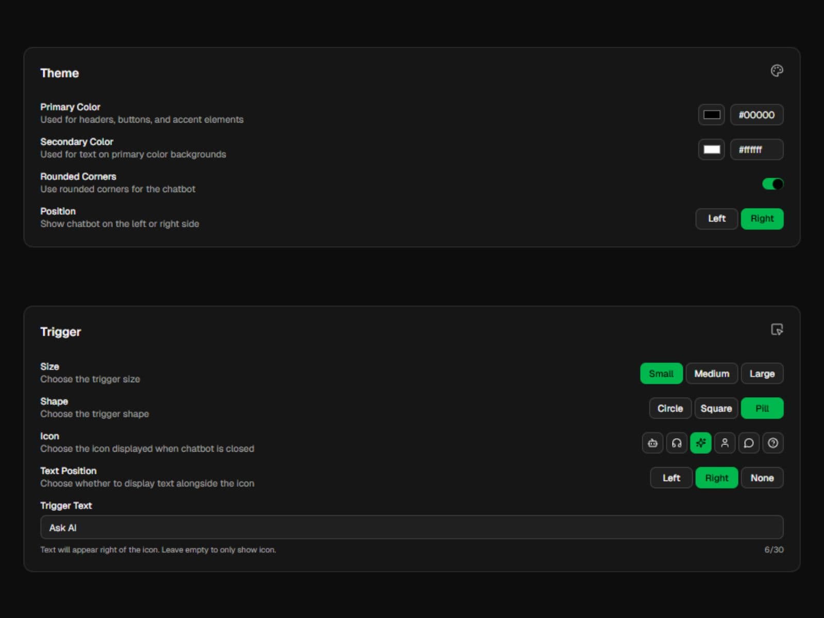The image size is (824, 618).
Task: Set chatbot Position to Right
Action: (x=762, y=219)
